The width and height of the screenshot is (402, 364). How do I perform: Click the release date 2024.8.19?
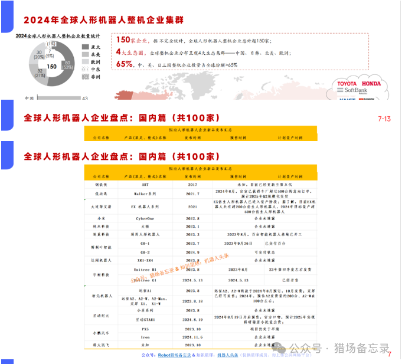coord(192,320)
